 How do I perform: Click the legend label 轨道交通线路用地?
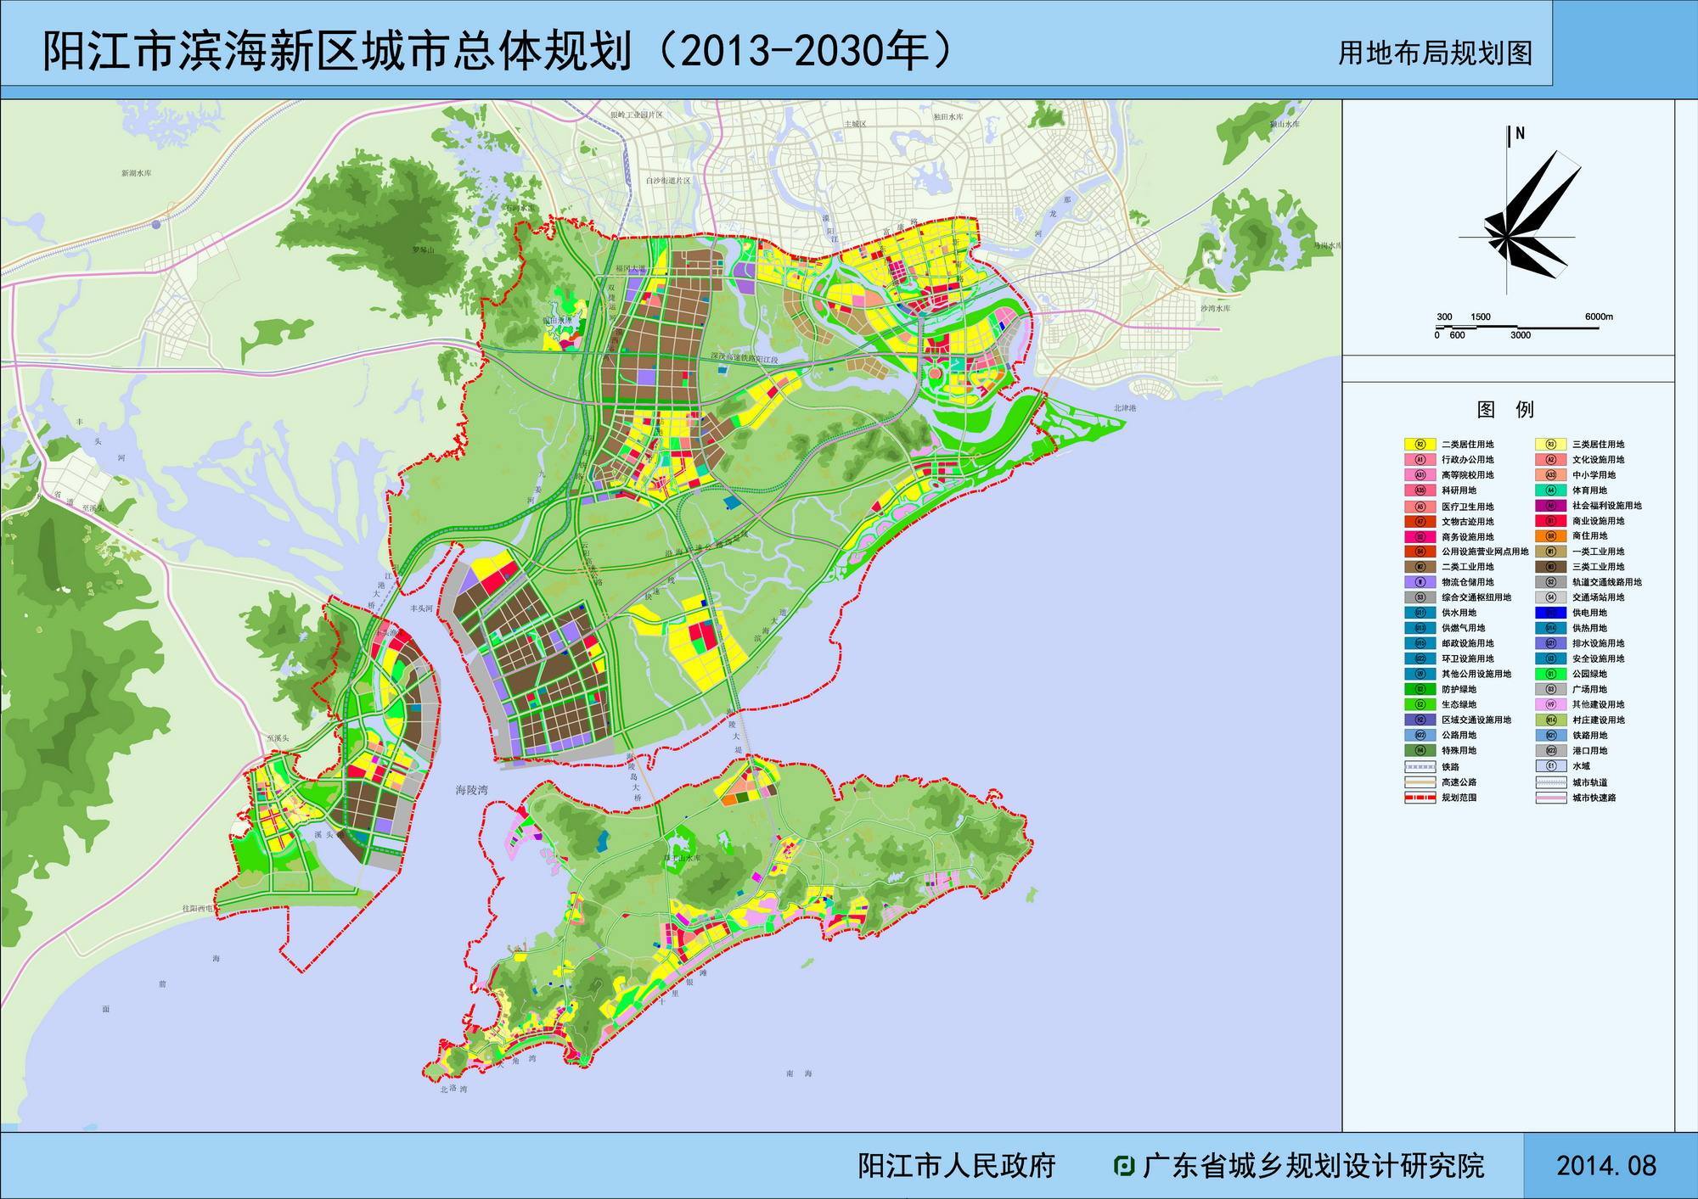[x=1606, y=581]
